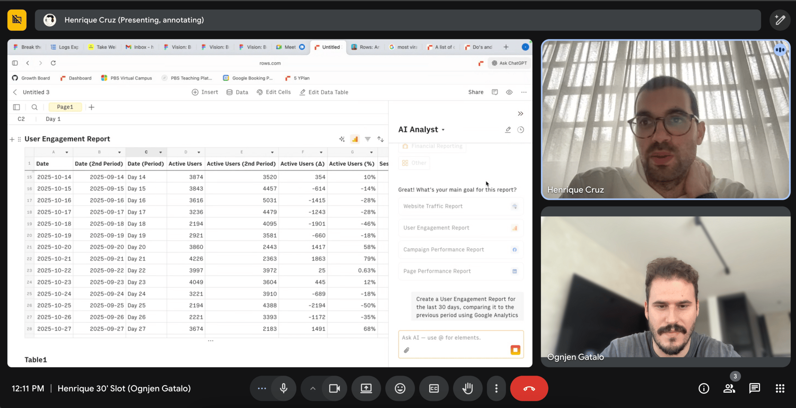The height and width of the screenshot is (408, 796).
Task: Expand the video settings chevron beside the camera
Action: pyautogui.click(x=313, y=389)
